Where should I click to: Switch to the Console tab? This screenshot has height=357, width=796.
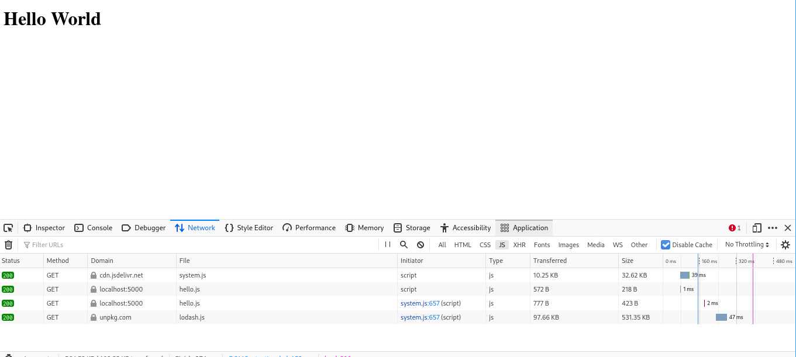pos(94,228)
